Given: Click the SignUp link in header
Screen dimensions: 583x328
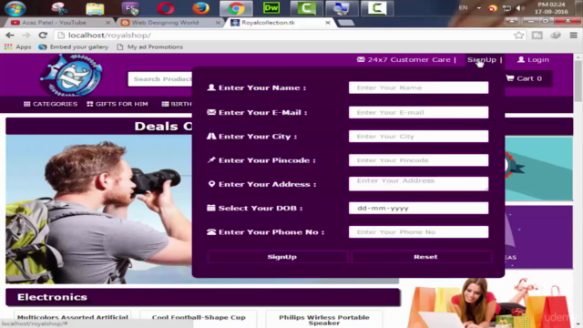Looking at the screenshot, I should [482, 59].
